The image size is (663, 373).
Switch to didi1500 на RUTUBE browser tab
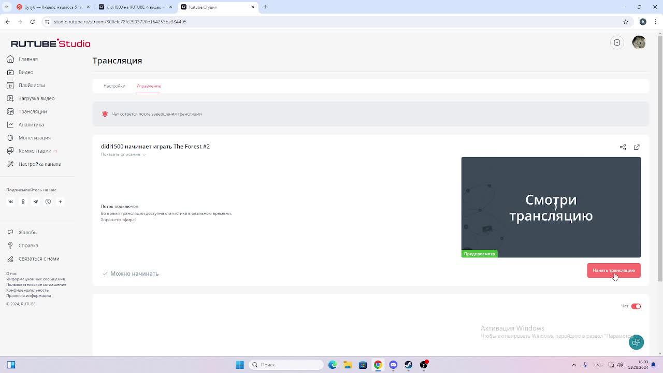coord(136,7)
